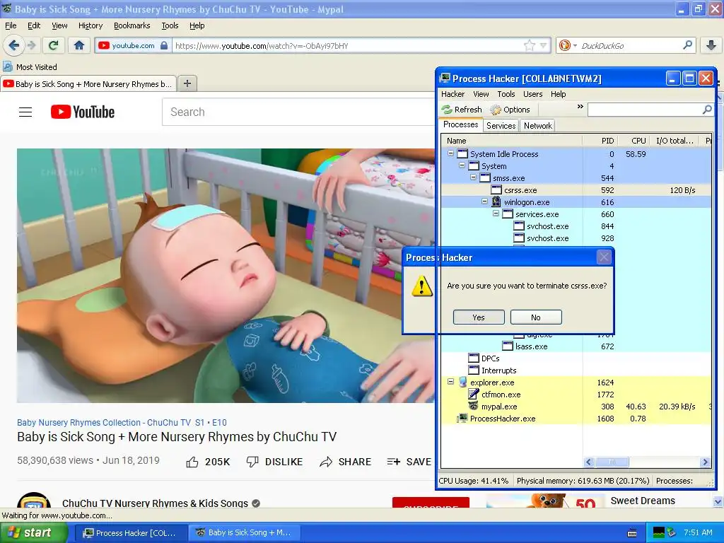Viewport: 724px width, 543px height.
Task: Open the browser File menu
Action: [x=11, y=25]
